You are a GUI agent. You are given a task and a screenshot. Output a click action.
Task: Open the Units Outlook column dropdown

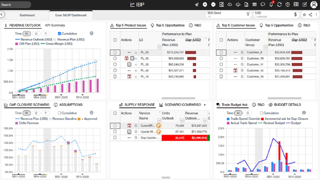click(x=182, y=120)
